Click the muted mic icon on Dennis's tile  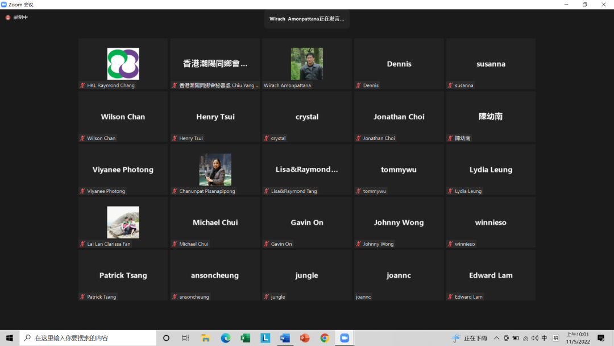(359, 85)
